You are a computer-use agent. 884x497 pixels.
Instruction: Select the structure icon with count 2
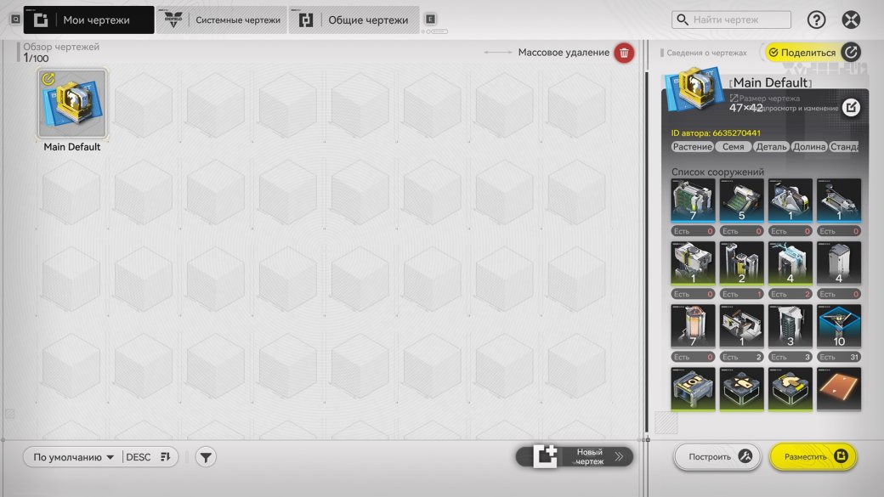(741, 263)
